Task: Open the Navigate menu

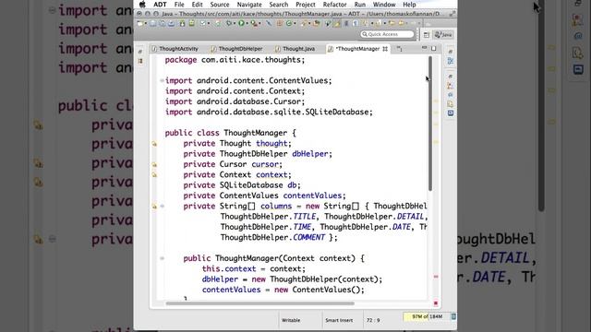Action: 249,5
